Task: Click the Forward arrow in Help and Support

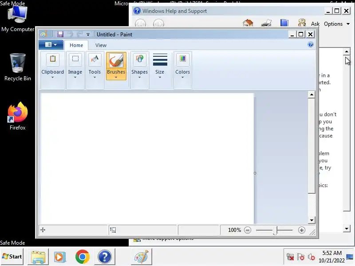Action: point(158,23)
